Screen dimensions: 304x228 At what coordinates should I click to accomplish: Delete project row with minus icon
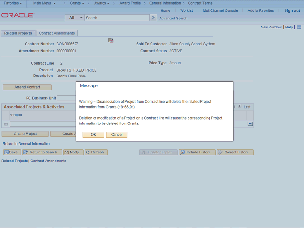tap(250, 123)
